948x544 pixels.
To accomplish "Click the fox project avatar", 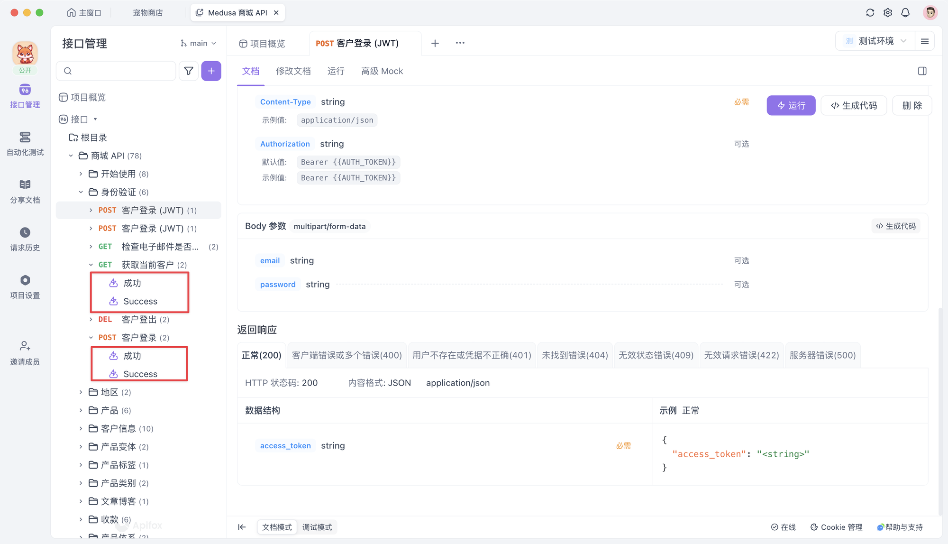I will [x=25, y=53].
